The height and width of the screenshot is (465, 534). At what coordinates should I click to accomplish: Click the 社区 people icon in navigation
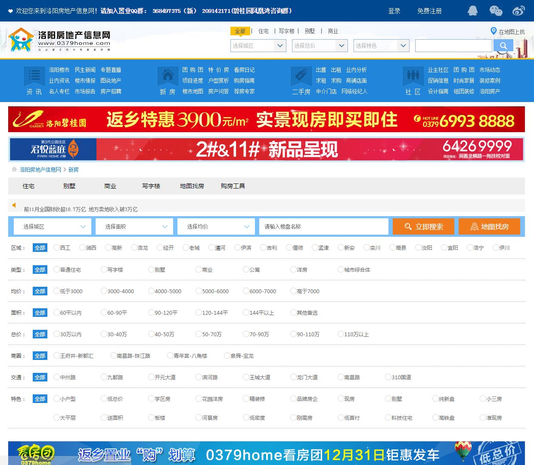(x=413, y=76)
